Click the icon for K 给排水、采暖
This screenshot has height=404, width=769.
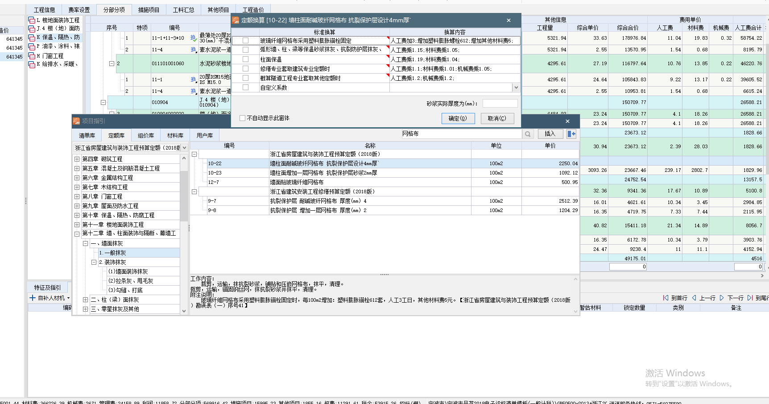pos(32,64)
